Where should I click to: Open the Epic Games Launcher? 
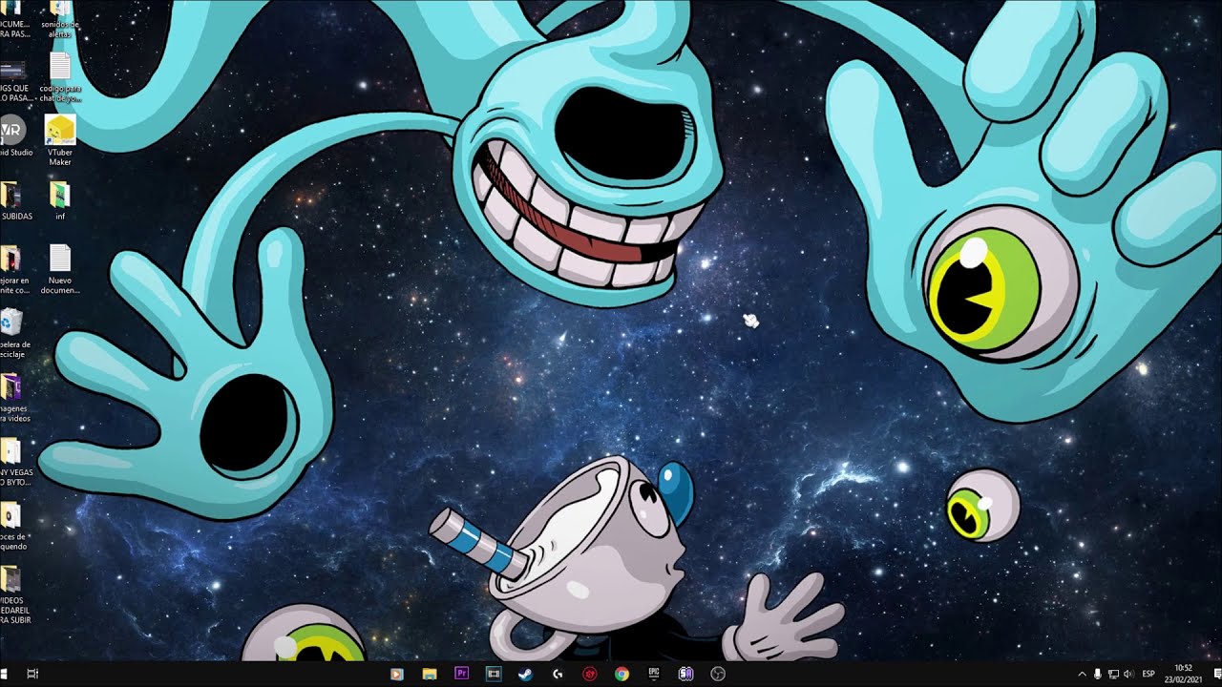point(653,674)
